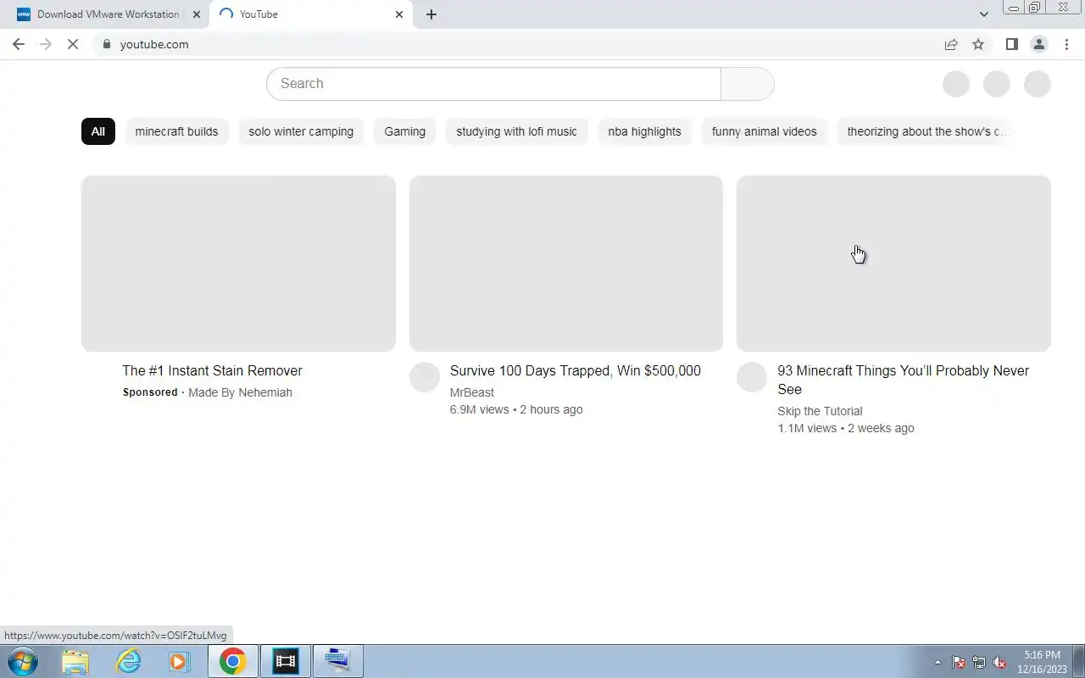Bookmark this tab with star icon
This screenshot has width=1085, height=678.
click(x=978, y=44)
